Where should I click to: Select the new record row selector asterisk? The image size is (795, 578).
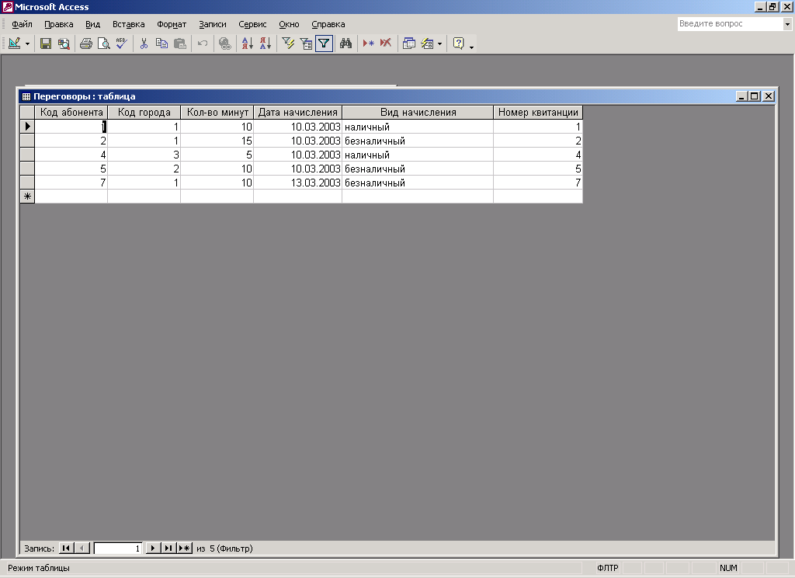[x=27, y=197]
